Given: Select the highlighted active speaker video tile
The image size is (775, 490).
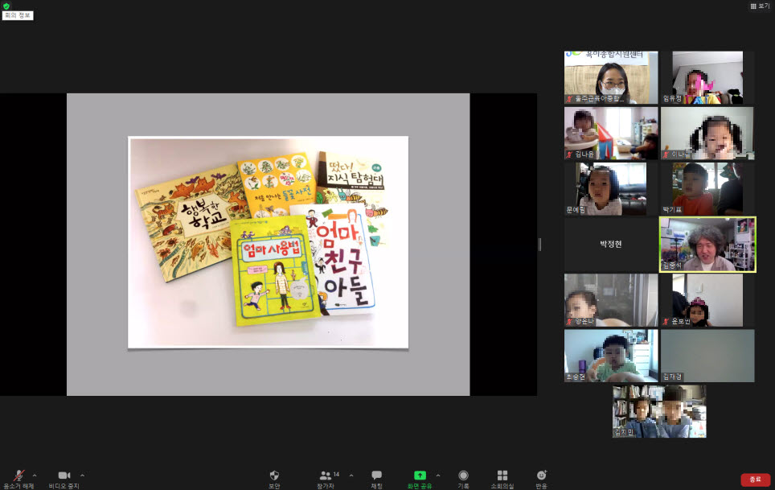Looking at the screenshot, I should (x=707, y=245).
